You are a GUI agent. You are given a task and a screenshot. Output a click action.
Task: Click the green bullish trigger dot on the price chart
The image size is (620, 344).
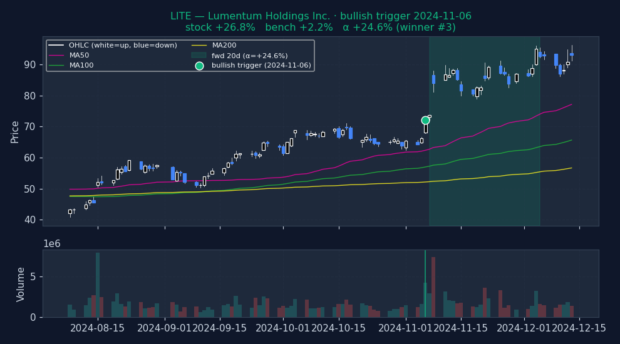click(x=425, y=120)
